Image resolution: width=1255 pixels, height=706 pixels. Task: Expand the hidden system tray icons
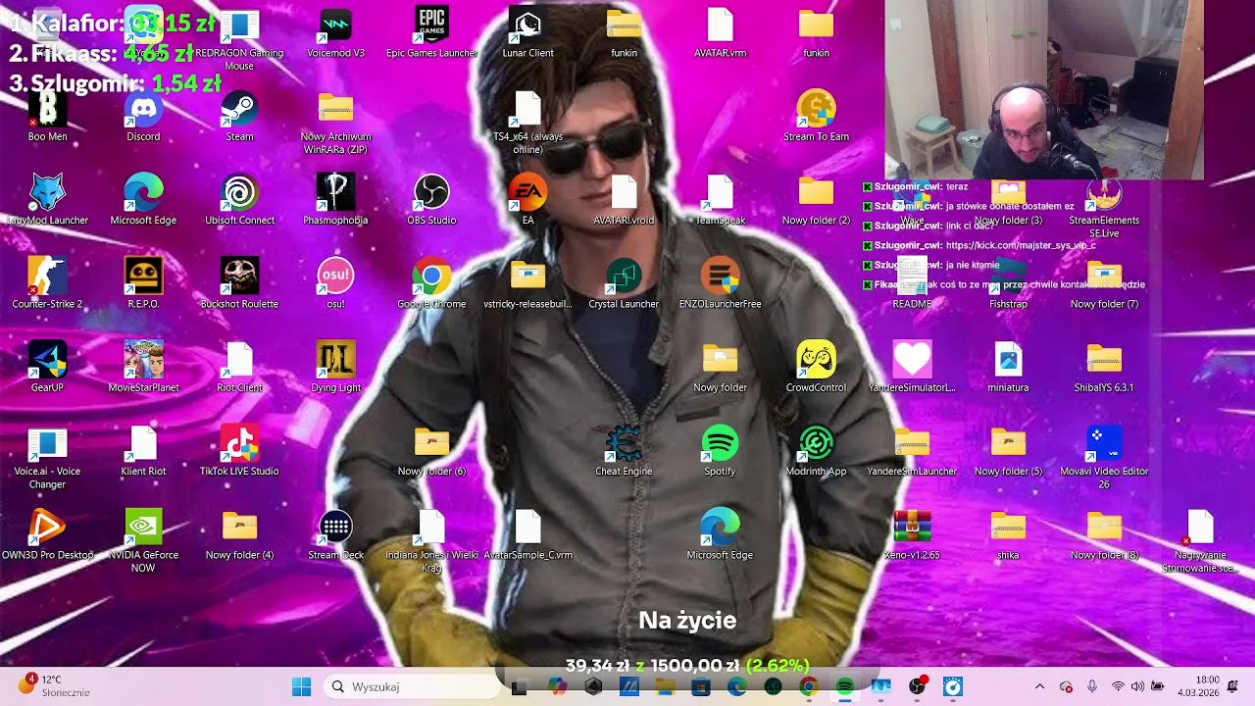pyautogui.click(x=1039, y=686)
